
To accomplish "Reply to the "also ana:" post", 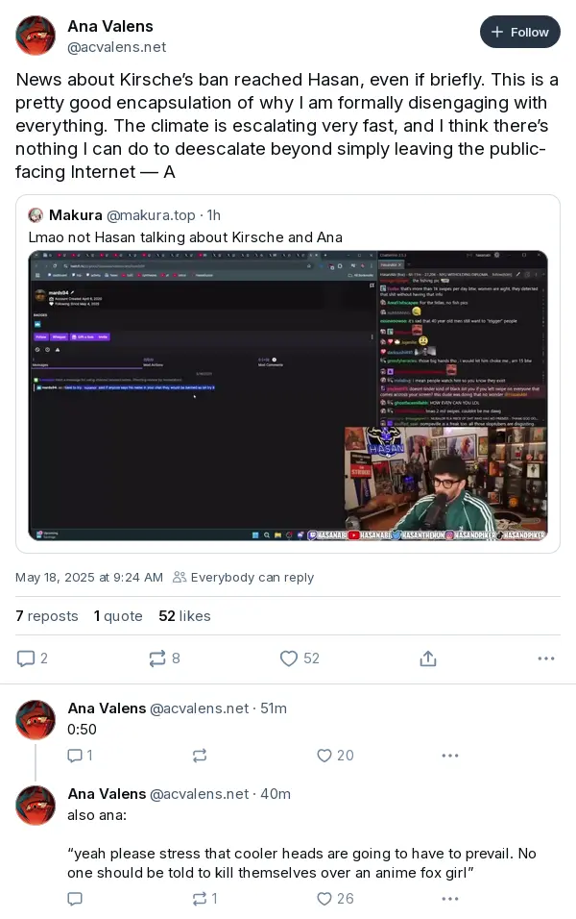I will point(75,899).
